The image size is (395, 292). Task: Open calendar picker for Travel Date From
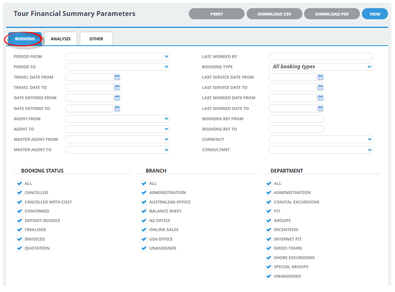tap(117, 77)
